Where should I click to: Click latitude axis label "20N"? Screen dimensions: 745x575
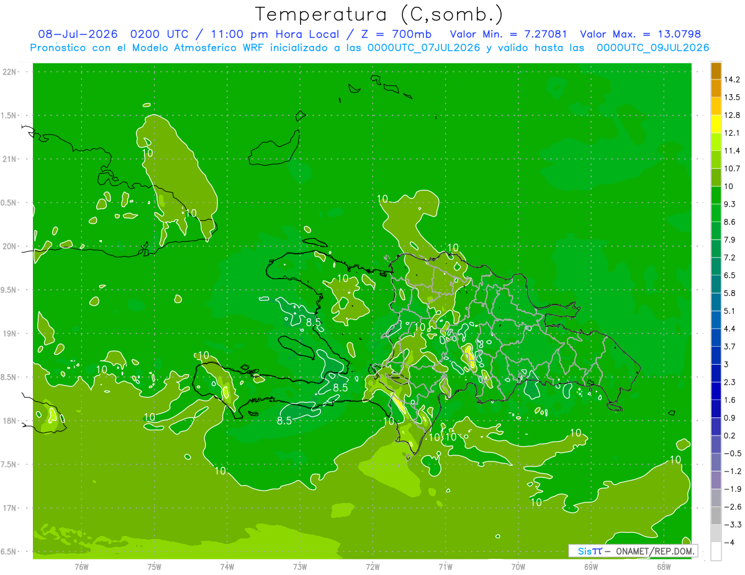pyautogui.click(x=10, y=246)
